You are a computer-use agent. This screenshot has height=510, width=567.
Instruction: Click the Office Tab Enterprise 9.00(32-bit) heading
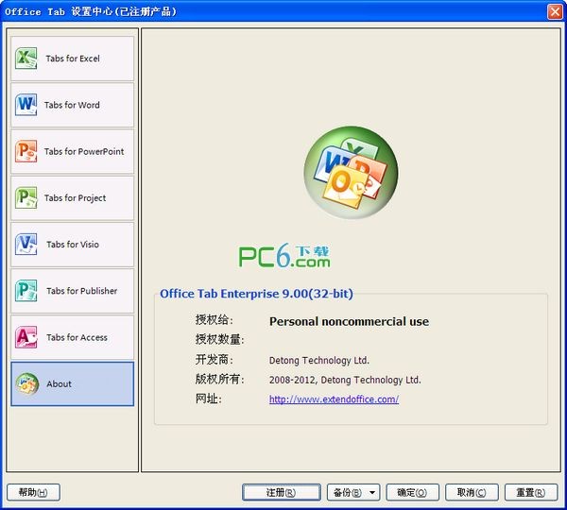[256, 294]
